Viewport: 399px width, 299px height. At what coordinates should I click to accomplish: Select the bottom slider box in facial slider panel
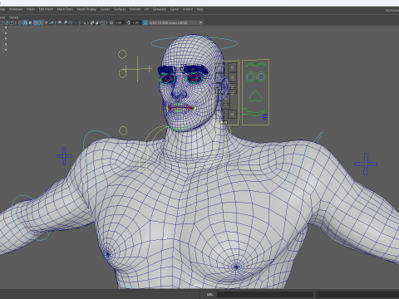point(232,114)
